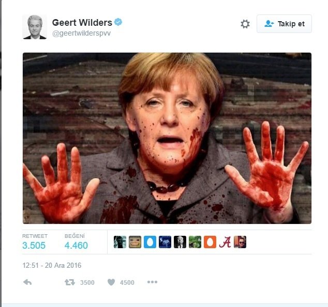The width and height of the screenshot is (328, 307).
Task: Click the green frog-like avatar
Action: click(x=195, y=242)
